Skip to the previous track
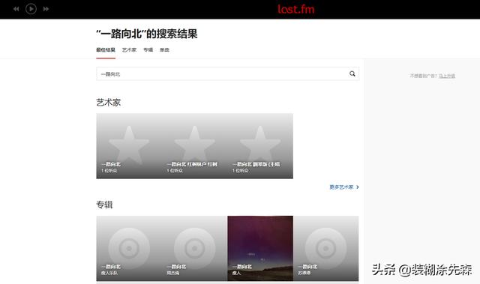The width and height of the screenshot is (480, 284). pos(16,9)
